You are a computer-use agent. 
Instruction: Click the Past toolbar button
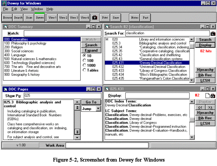(145, 18)
